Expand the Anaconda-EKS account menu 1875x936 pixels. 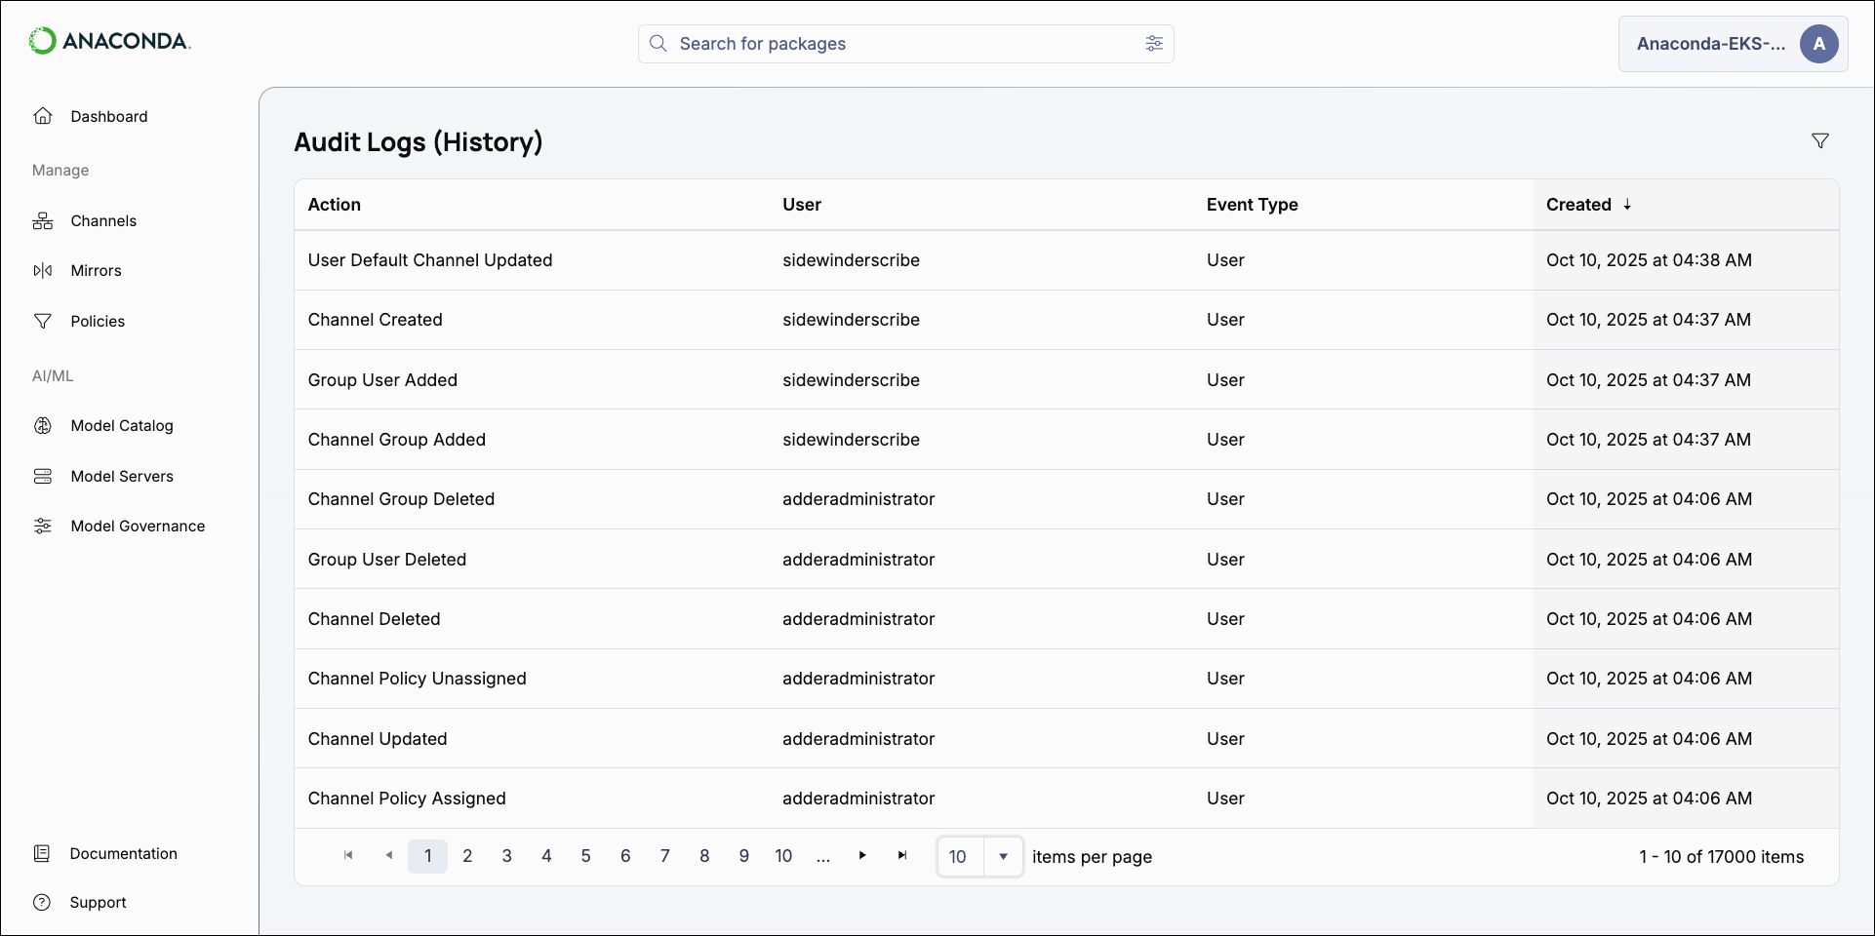[x=1714, y=43]
